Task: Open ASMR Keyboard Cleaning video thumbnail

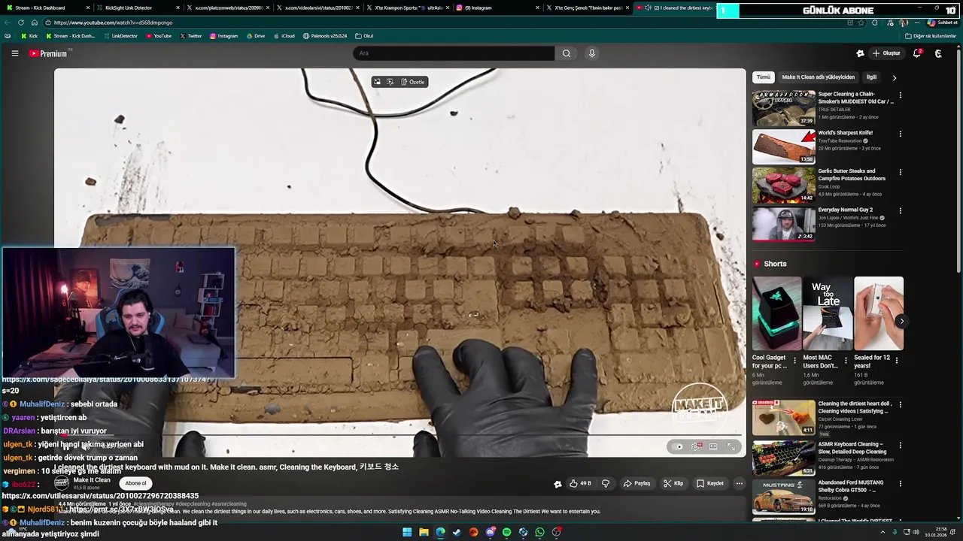Action: tap(783, 457)
